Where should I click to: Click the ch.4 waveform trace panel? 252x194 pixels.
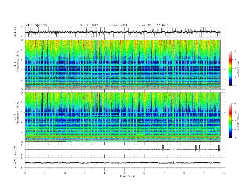(x=125, y=163)
